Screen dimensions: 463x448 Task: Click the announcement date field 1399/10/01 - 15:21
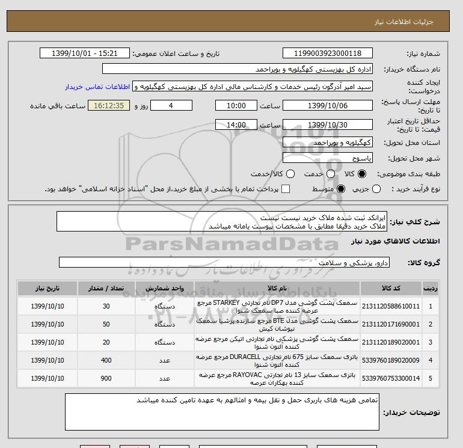click(84, 53)
